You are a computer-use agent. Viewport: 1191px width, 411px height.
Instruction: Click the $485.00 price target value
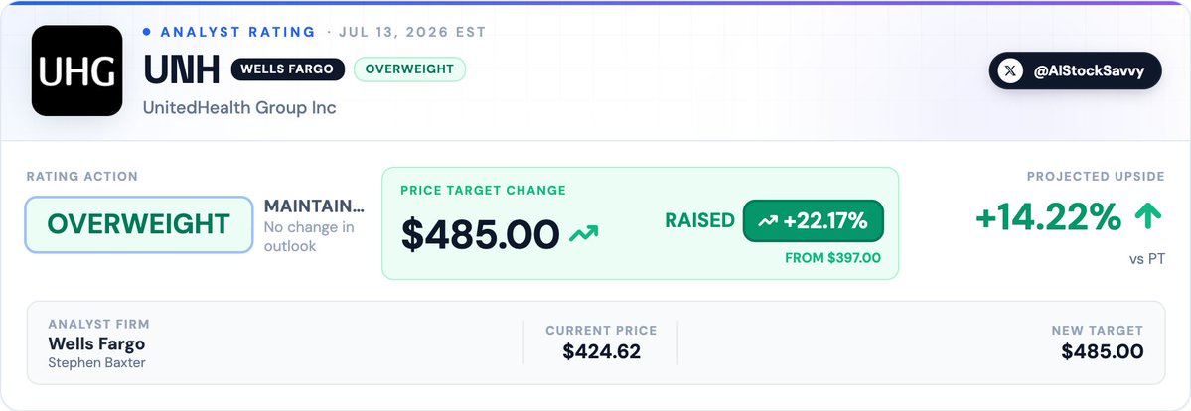coord(480,234)
